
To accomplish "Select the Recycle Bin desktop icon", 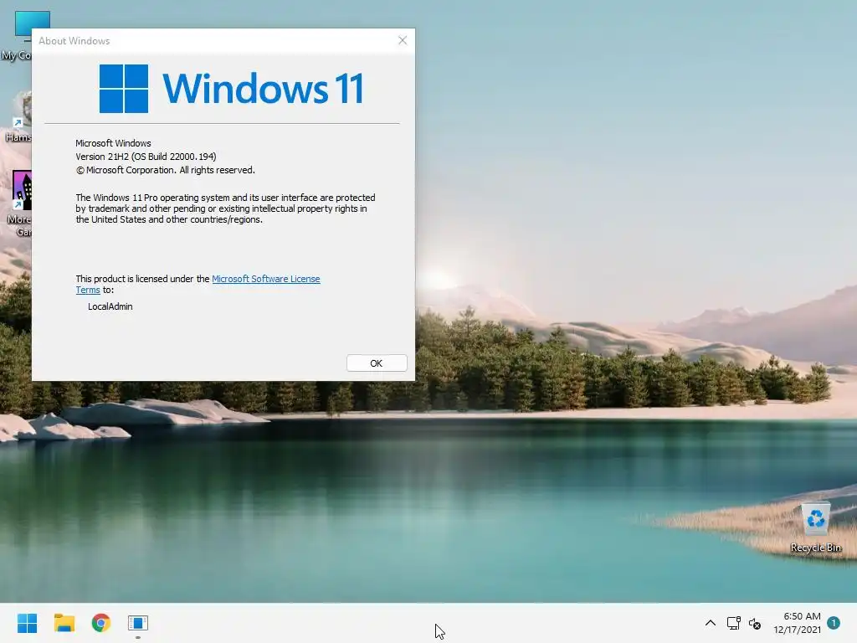I will pyautogui.click(x=815, y=527).
